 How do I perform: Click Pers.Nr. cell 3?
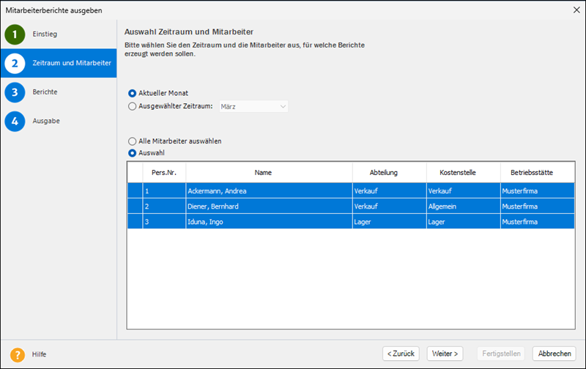[164, 222]
